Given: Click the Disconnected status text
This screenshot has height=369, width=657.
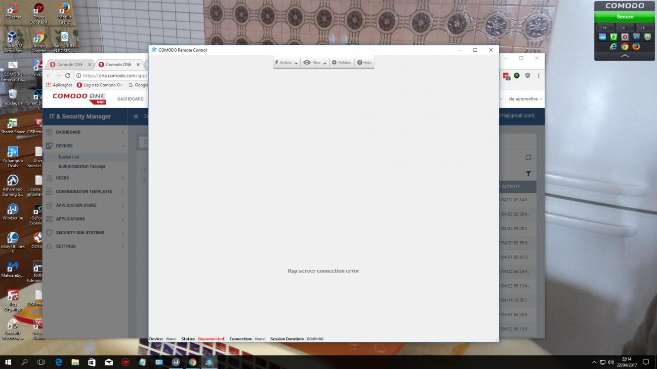Looking at the screenshot, I should [x=211, y=339].
